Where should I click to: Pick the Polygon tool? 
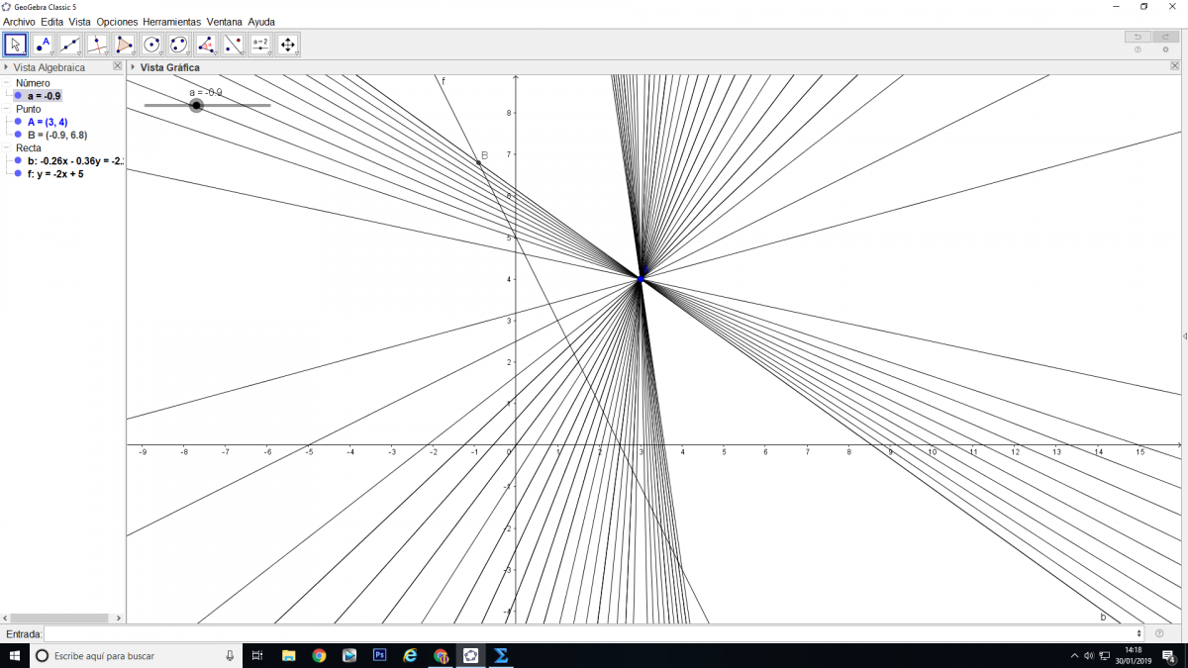coord(125,45)
